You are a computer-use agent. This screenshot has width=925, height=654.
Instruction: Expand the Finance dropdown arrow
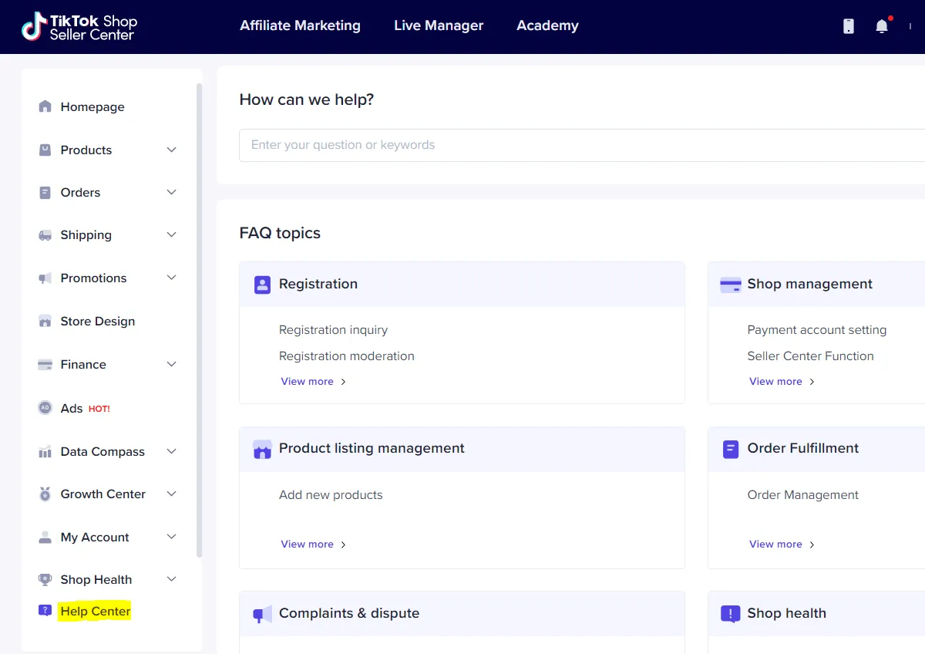click(172, 364)
